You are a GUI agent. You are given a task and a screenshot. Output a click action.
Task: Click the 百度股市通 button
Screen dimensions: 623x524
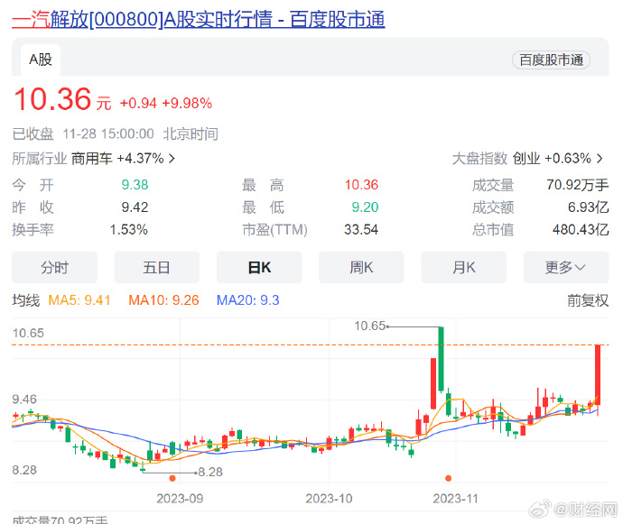[x=551, y=60]
